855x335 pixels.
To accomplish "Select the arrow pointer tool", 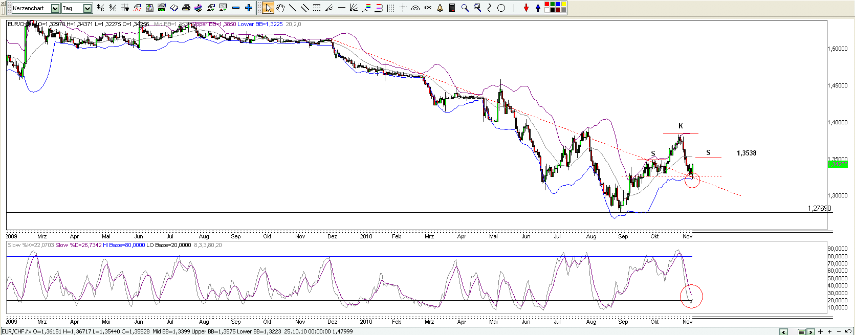I will (268, 8).
